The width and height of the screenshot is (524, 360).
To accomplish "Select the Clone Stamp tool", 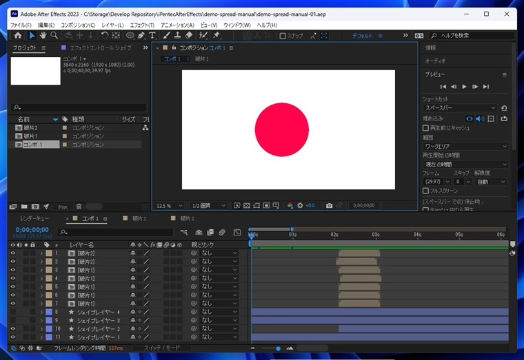I will pyautogui.click(x=177, y=35).
